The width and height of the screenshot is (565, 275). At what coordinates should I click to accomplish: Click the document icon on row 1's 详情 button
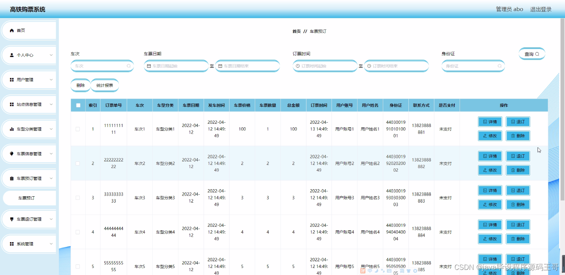485,121
